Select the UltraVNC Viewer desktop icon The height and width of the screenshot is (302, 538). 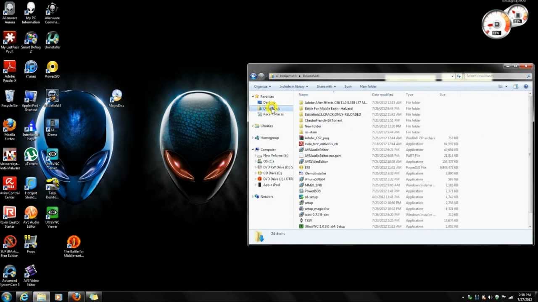point(52,217)
